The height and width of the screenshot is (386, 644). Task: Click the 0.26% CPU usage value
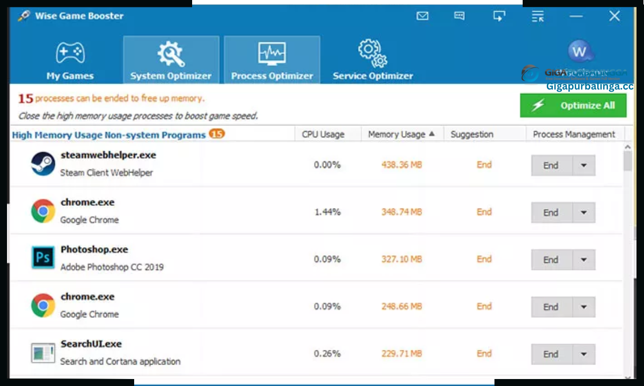tap(327, 354)
